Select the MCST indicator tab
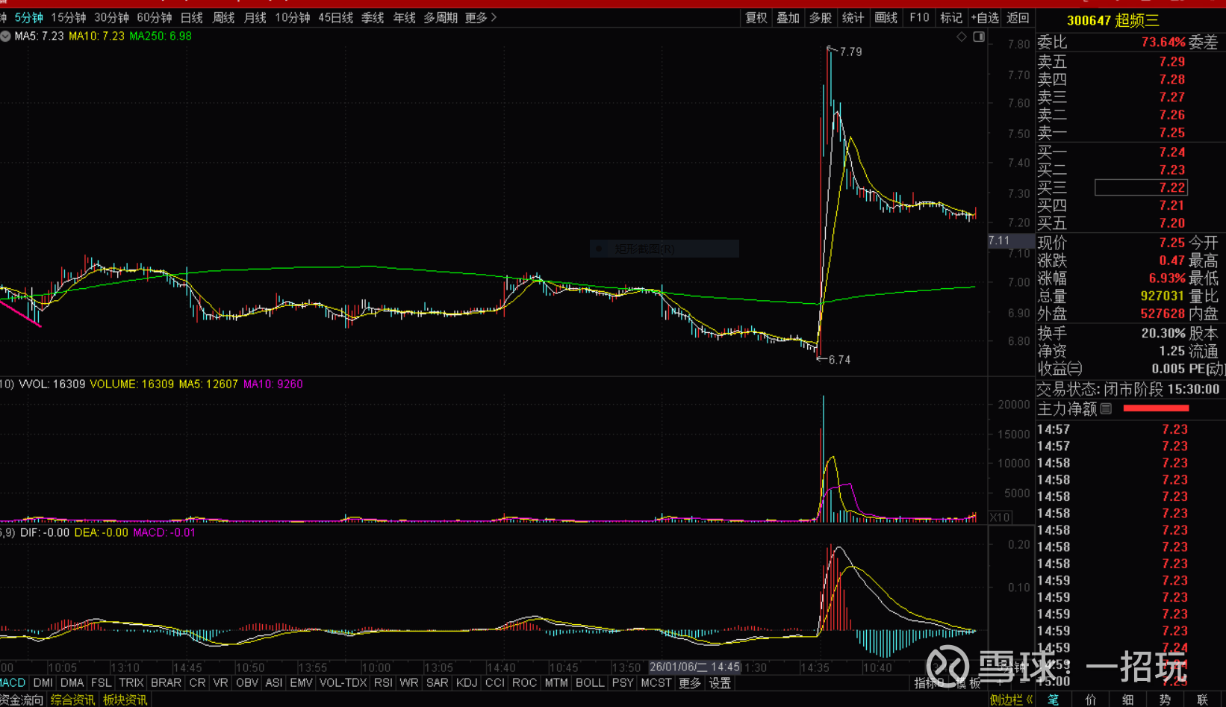 tap(656, 683)
